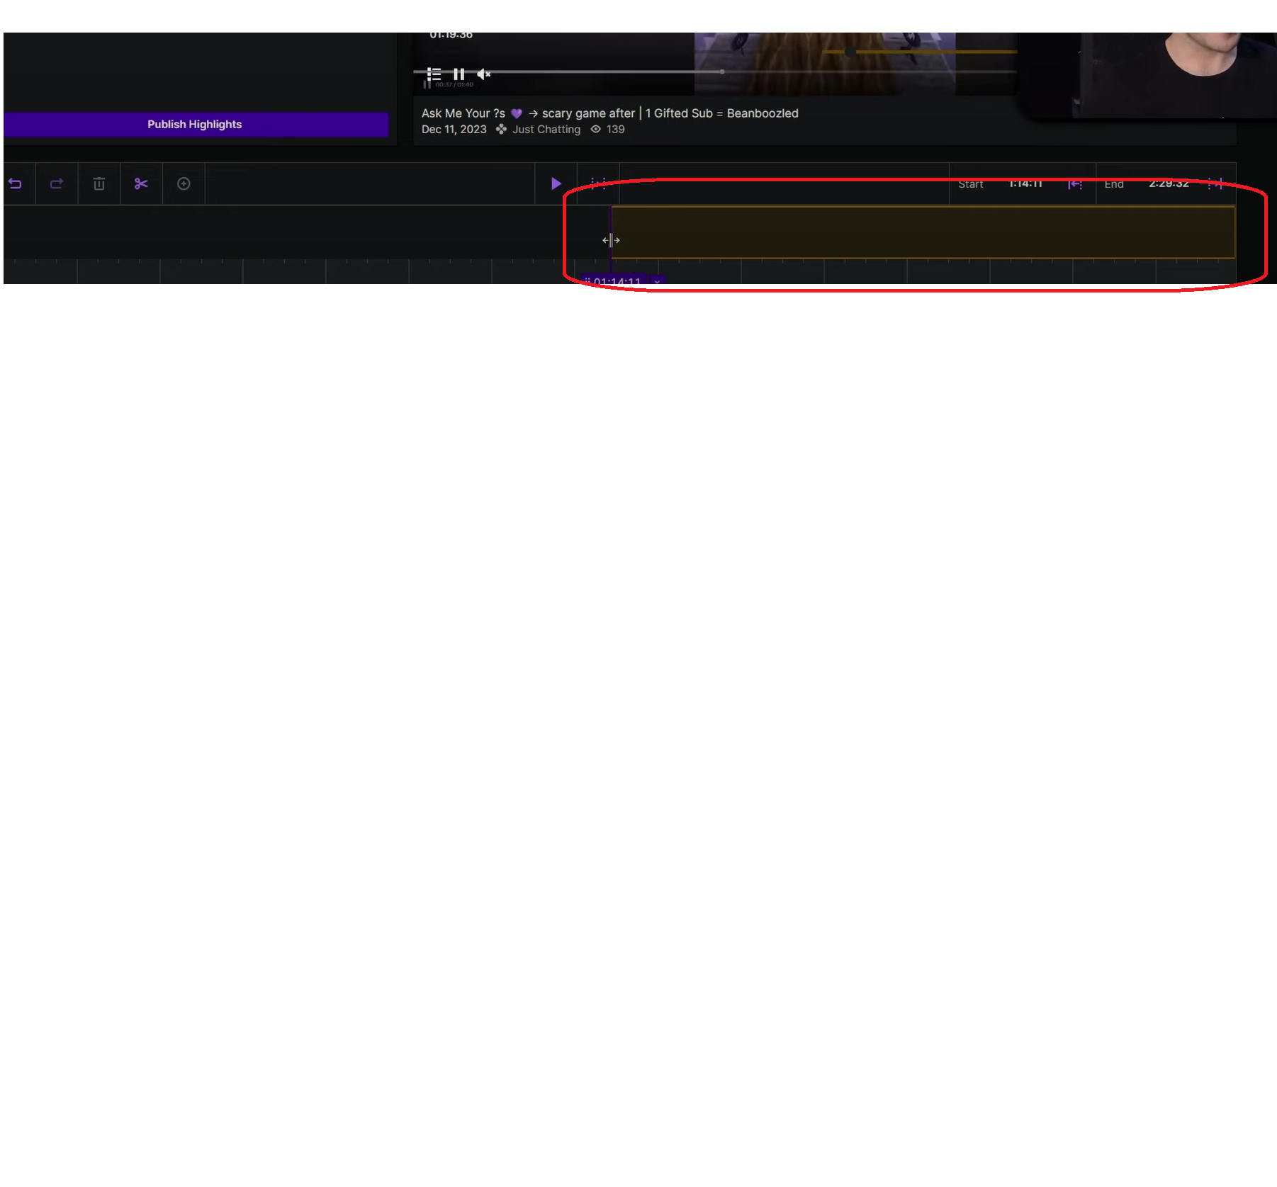
Task: Click the redo arrow icon
Action: point(57,184)
